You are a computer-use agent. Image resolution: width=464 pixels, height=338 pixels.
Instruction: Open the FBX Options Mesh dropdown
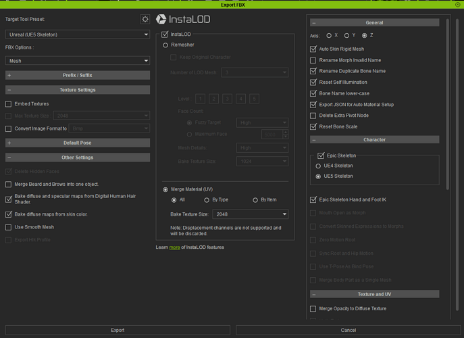(78, 61)
